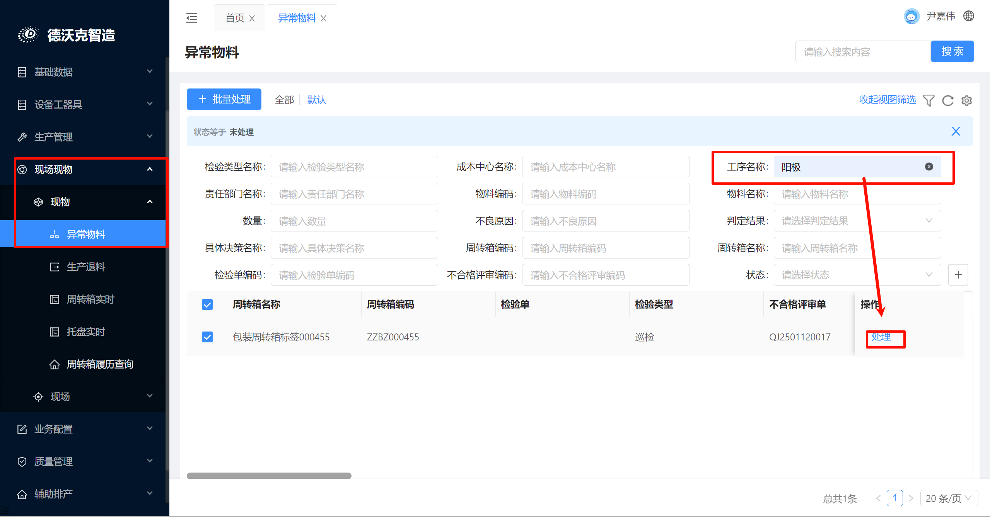Open the 20 条/页 page size dropdown
Screen dimensions: 990x517
[949, 498]
